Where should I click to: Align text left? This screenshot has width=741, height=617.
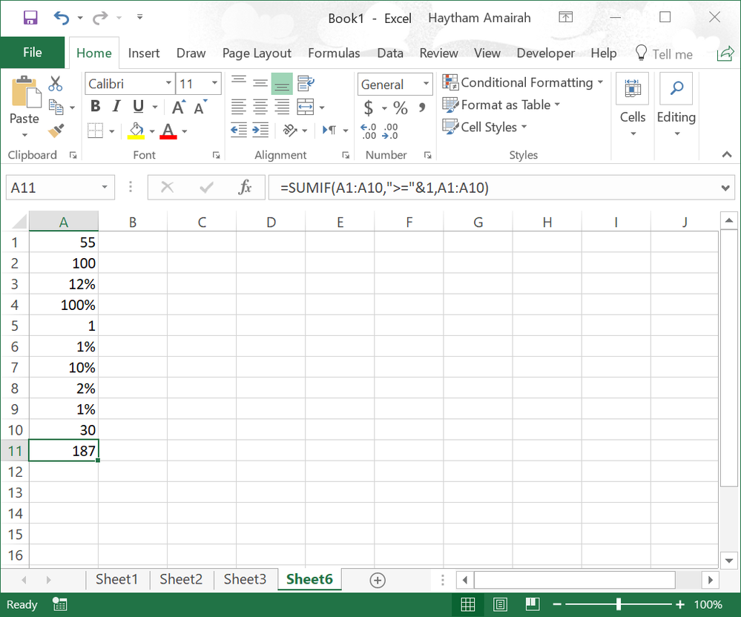point(238,107)
